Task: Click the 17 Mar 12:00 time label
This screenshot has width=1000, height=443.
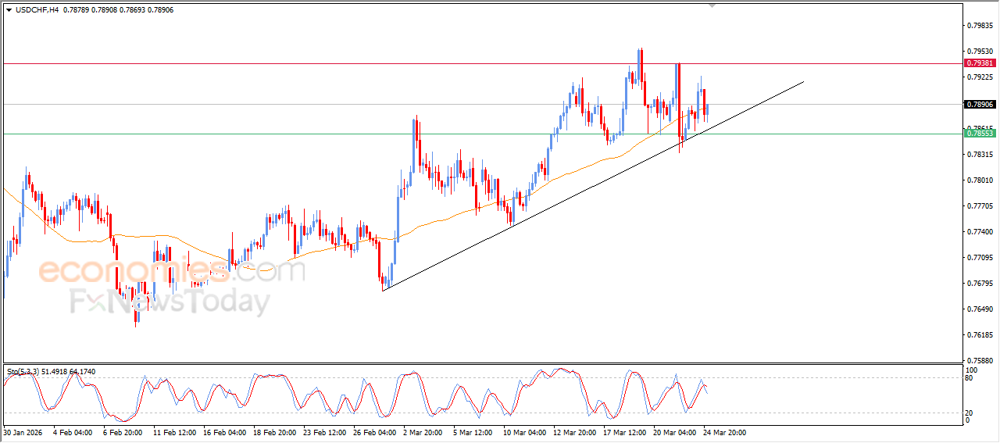Action: coord(623,432)
